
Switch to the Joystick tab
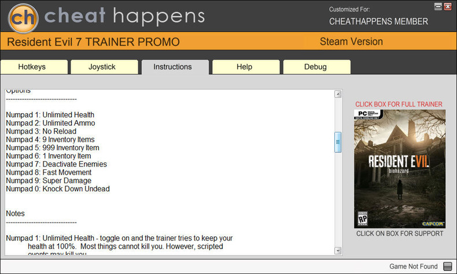pos(104,67)
